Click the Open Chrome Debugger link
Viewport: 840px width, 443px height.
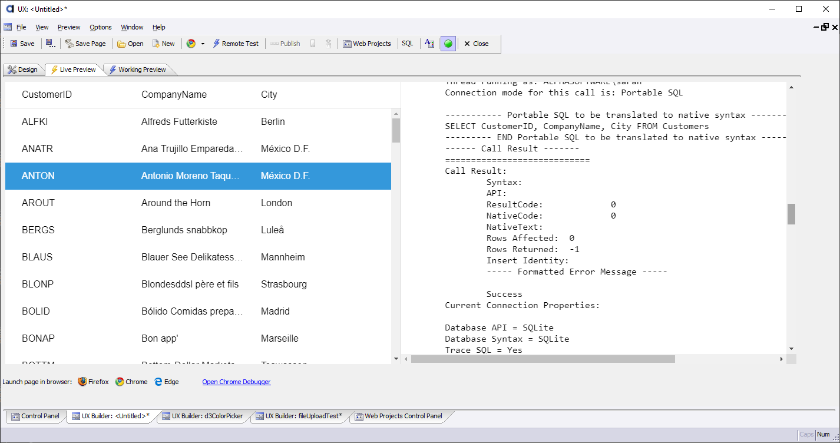click(x=236, y=382)
